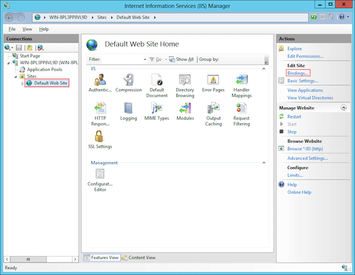The image size is (355, 275).
Task: Open the View menu
Action: tap(27, 29)
